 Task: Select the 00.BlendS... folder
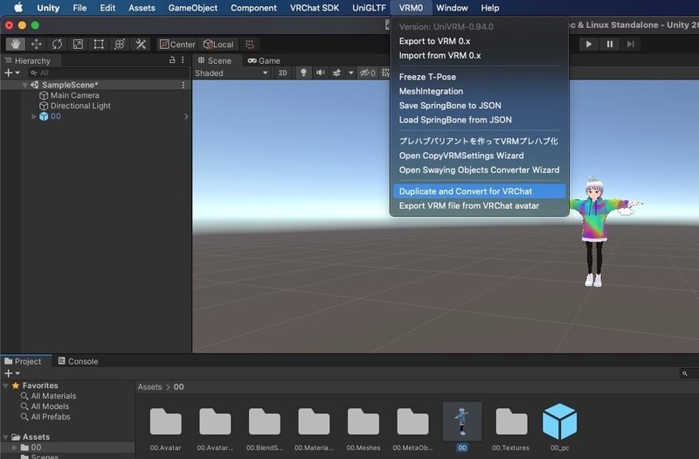(x=265, y=427)
